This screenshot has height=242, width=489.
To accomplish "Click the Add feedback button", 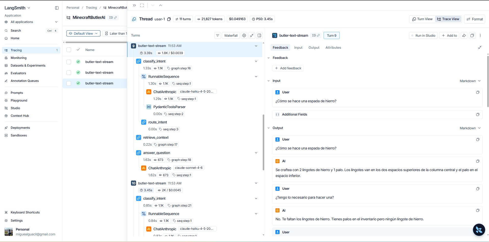I will tap(288, 68).
